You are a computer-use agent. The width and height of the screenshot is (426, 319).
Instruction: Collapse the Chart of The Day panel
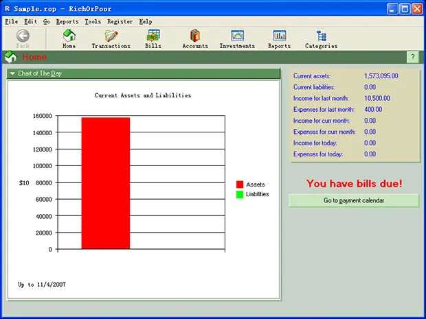(12, 73)
